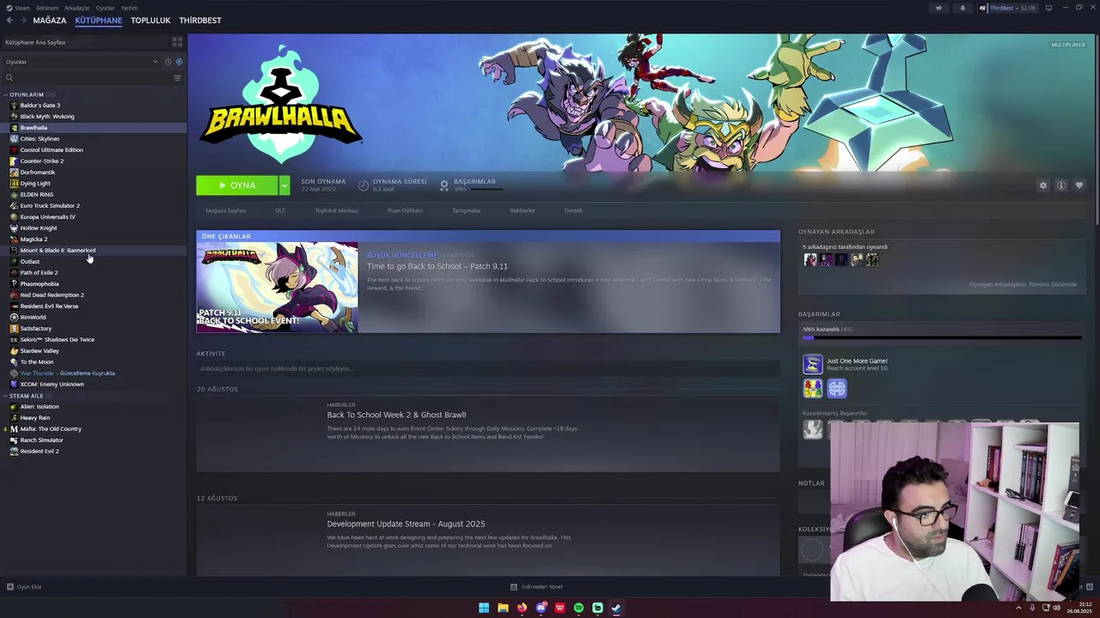Select Black Myth: Wukong in library
This screenshot has height=618, width=1100.
[47, 116]
